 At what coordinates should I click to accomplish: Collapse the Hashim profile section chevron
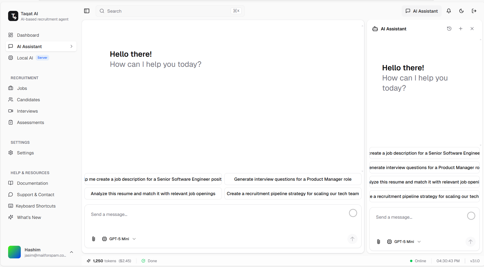(x=71, y=252)
